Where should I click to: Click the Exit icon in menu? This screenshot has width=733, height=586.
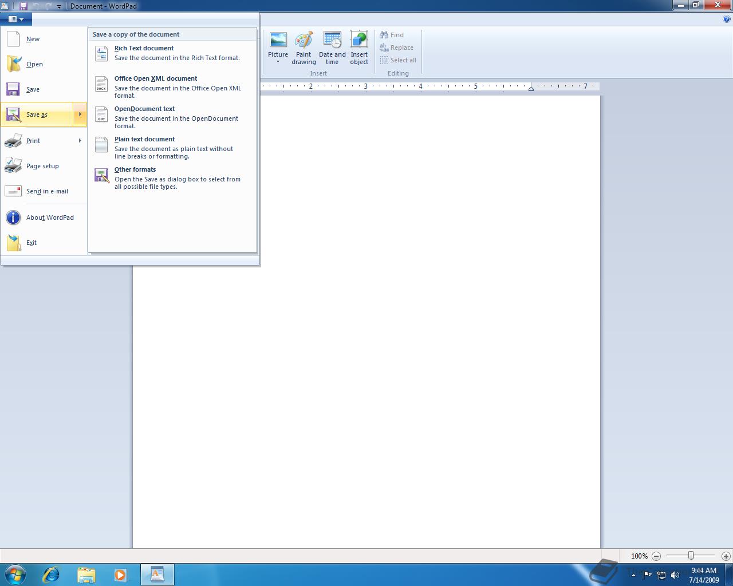click(13, 243)
